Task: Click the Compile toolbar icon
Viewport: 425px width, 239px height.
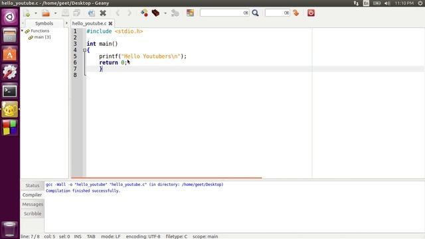Action: (x=144, y=13)
